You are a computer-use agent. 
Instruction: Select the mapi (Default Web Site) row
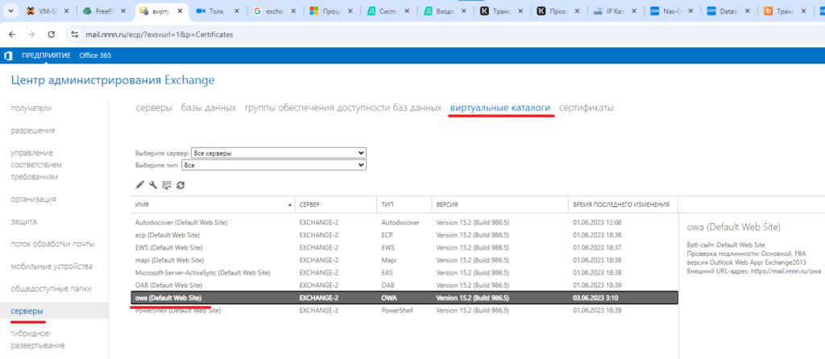click(x=404, y=260)
